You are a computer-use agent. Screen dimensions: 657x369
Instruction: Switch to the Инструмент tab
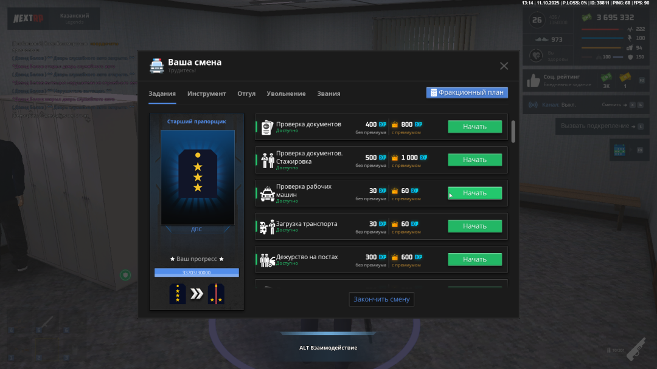pyautogui.click(x=206, y=93)
